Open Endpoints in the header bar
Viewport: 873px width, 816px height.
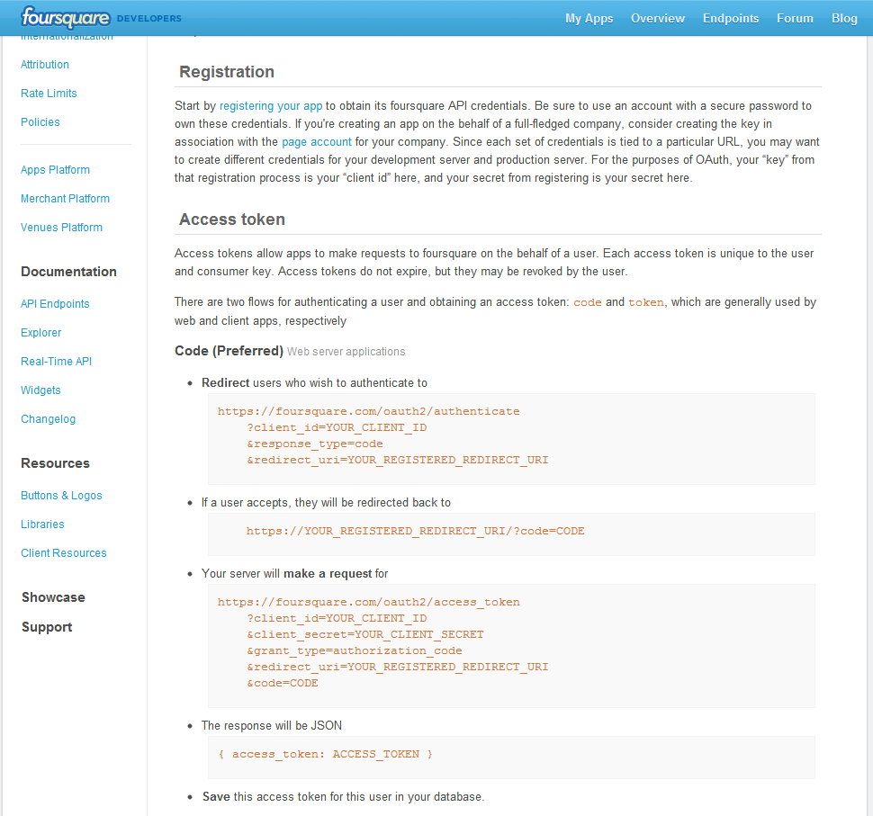click(730, 18)
